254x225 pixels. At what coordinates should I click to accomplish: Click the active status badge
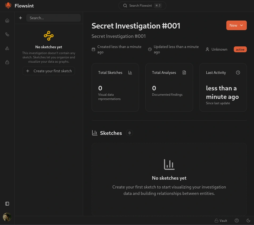[240, 50]
